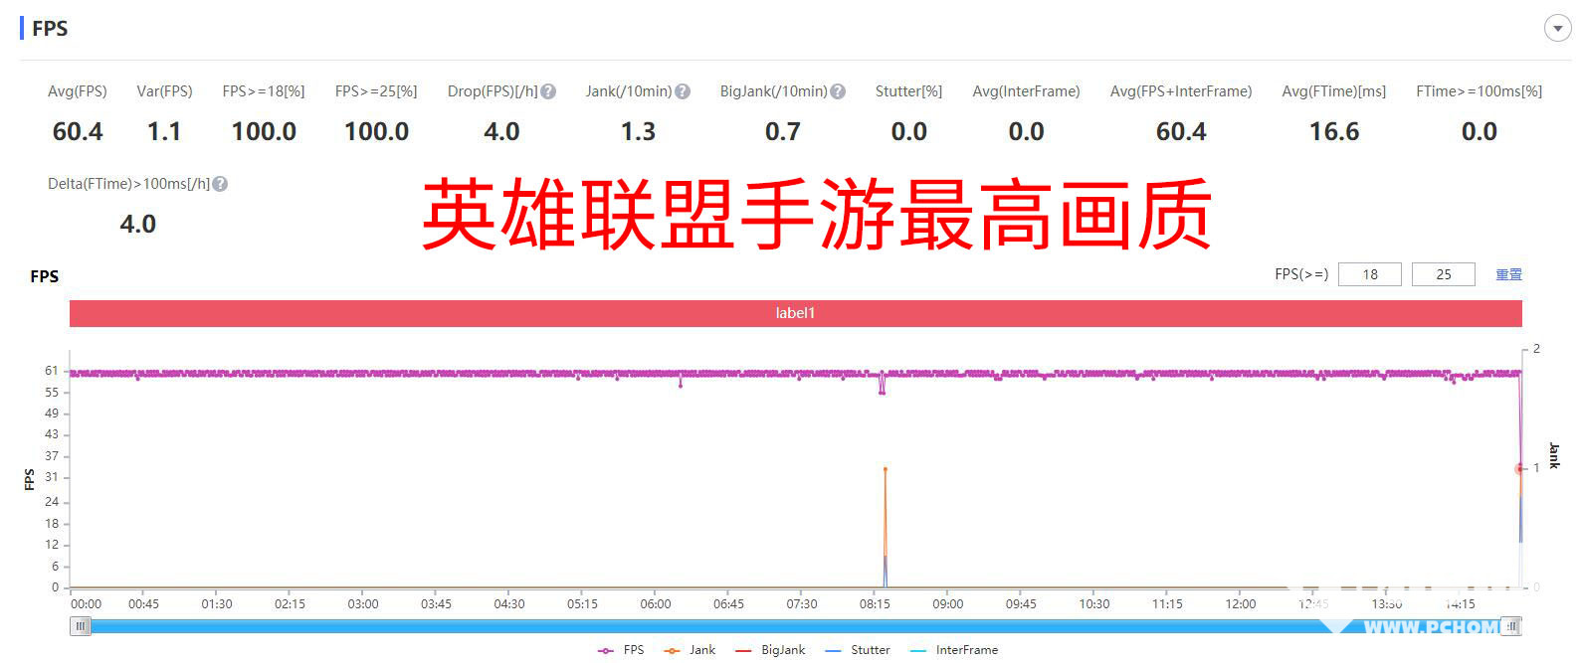Open help icon beside Delta(FTime)>100ms[/h]
1581x663 pixels.
tap(220, 184)
